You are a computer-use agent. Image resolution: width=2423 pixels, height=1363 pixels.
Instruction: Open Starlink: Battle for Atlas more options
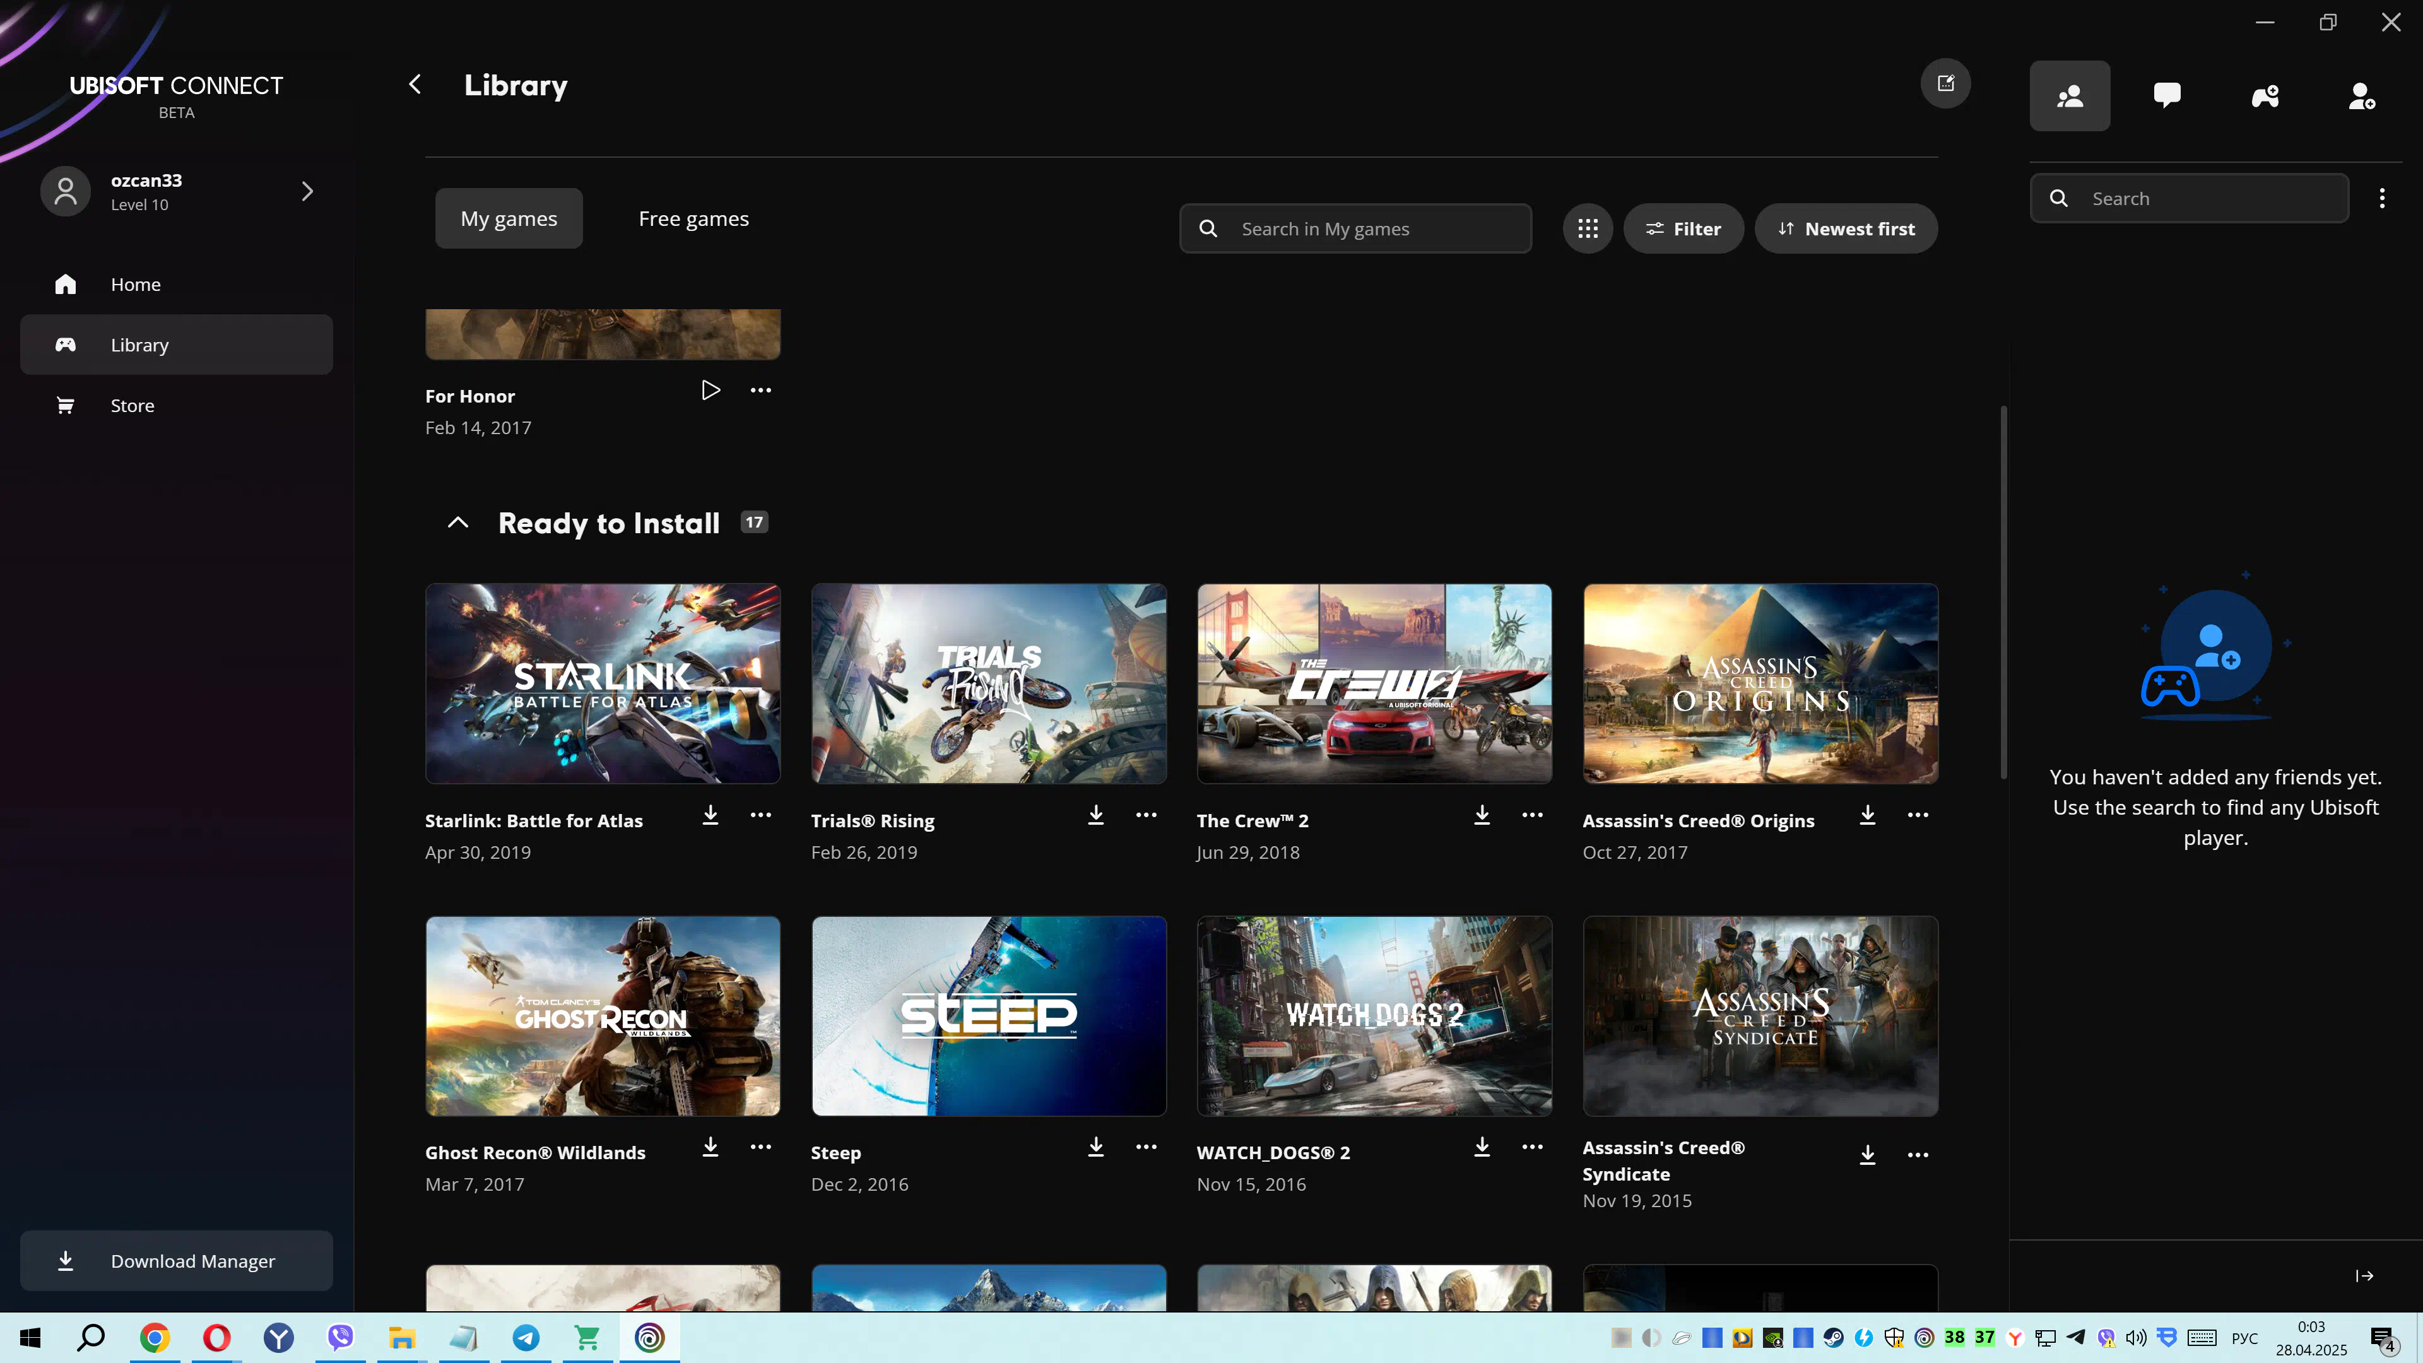click(761, 815)
